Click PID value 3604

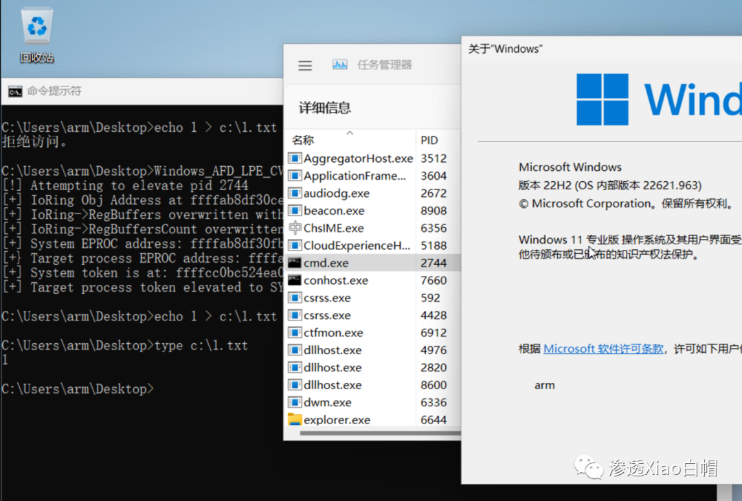click(x=434, y=176)
